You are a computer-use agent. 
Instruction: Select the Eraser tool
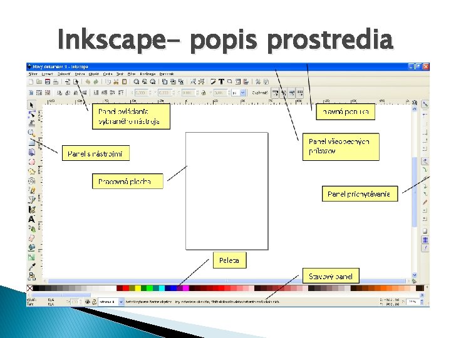[x=32, y=238]
